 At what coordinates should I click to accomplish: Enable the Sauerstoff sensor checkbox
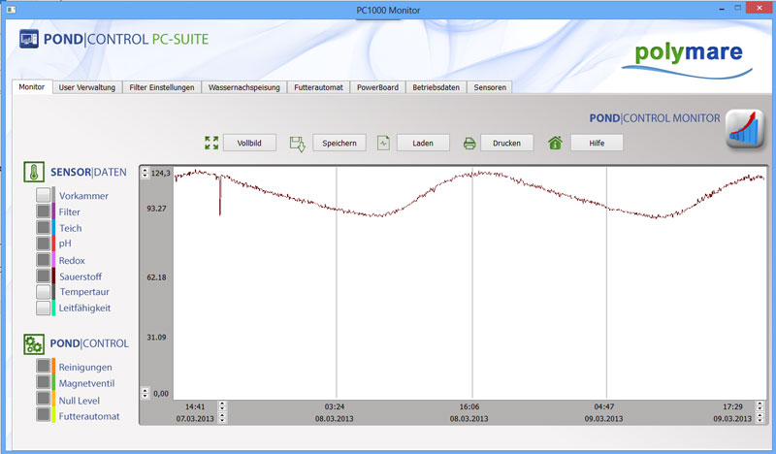pos(43,276)
